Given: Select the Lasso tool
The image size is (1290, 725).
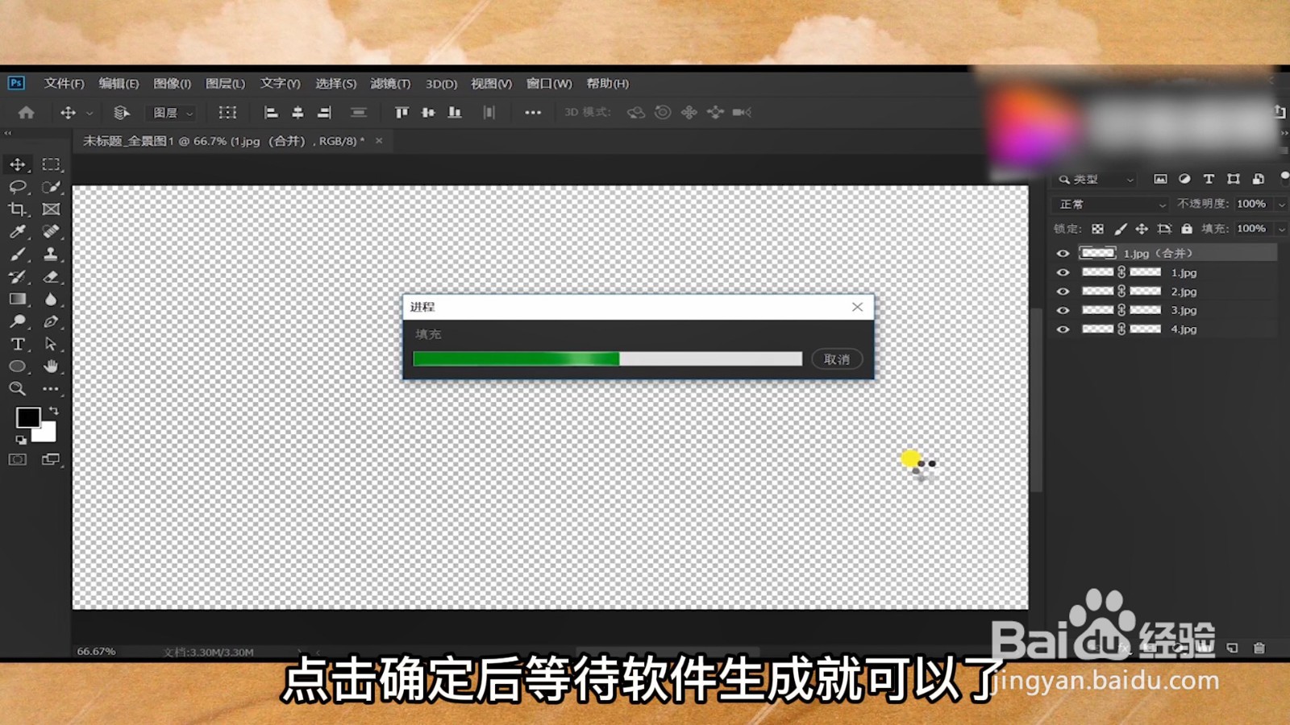Looking at the screenshot, I should pyautogui.click(x=18, y=187).
